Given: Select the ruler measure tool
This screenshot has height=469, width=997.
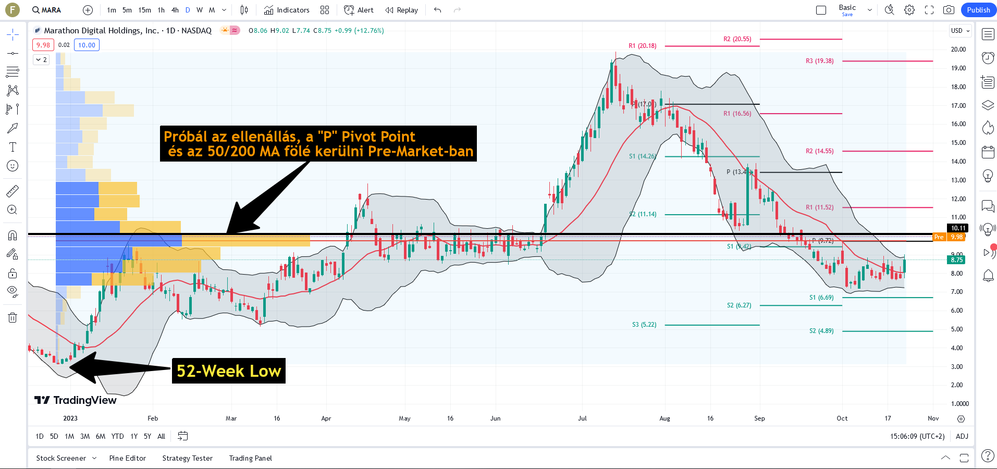Looking at the screenshot, I should click(x=13, y=191).
